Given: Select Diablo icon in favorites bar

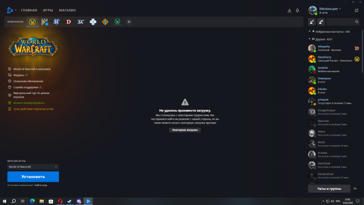Looking at the screenshot, I should [x=69, y=22].
